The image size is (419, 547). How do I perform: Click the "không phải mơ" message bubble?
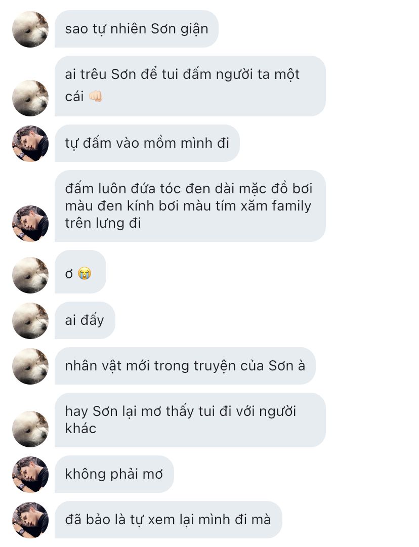click(114, 475)
